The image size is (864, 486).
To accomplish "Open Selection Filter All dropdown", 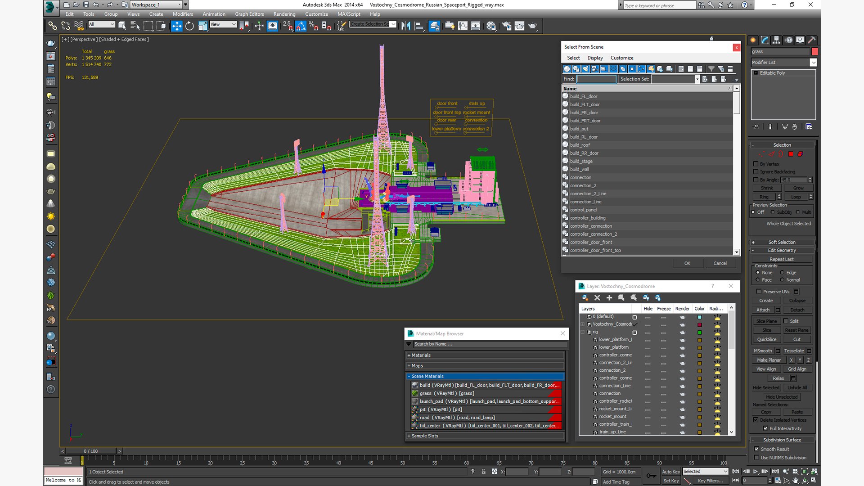I will pos(102,24).
